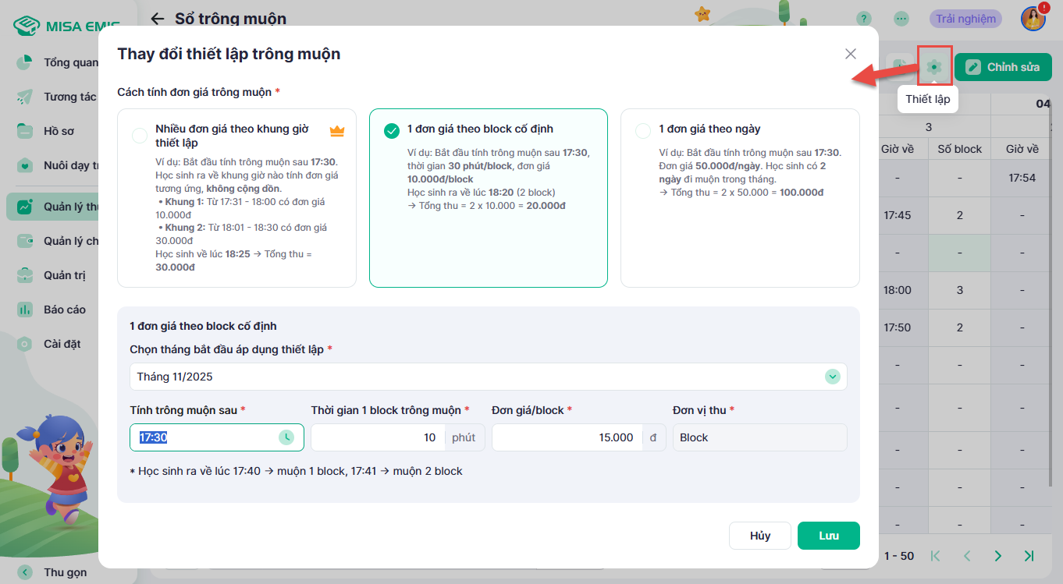The width and height of the screenshot is (1063, 584).
Task: Select Nhiều đơn giá theo khung giờ option
Action: pos(140,136)
